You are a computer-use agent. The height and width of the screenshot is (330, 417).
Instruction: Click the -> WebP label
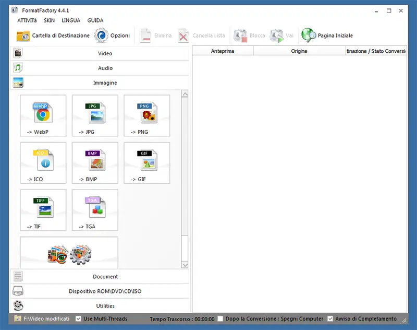38,132
